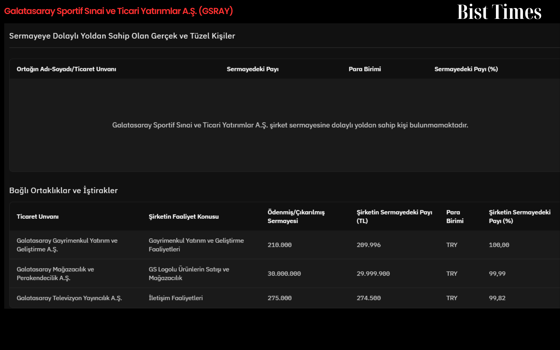Click the Bağlı Ortaklıklar ve İştirakler heading

63,190
